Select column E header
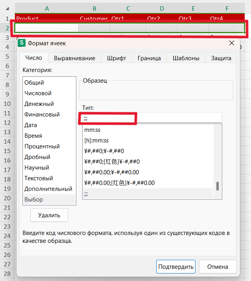The width and height of the screenshot is (251, 281). [193, 8]
